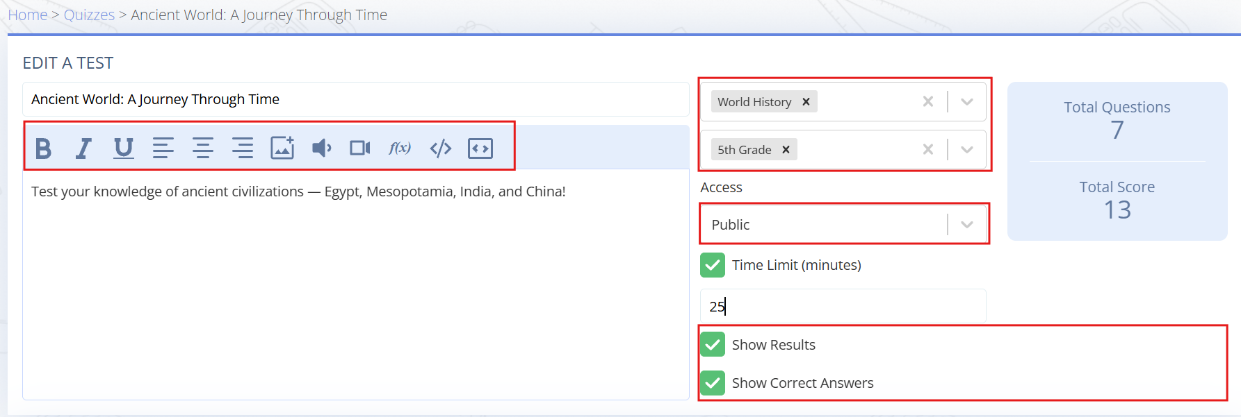This screenshot has width=1241, height=417.
Task: Click the Total Questions value 7
Action: coord(1117,130)
